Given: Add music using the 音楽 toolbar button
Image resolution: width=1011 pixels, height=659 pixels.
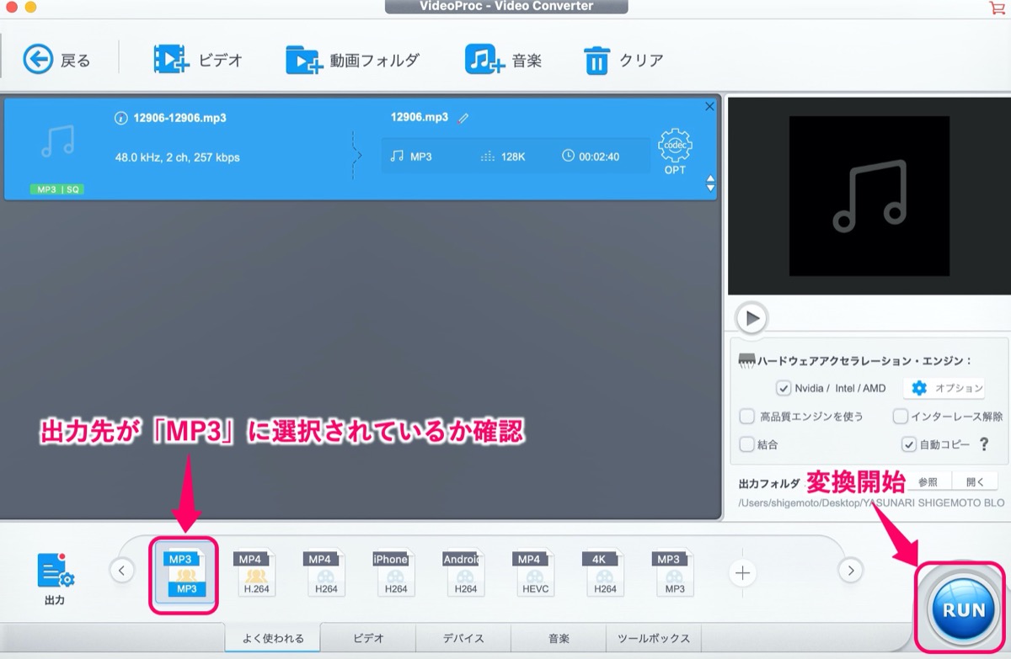Looking at the screenshot, I should tap(503, 60).
